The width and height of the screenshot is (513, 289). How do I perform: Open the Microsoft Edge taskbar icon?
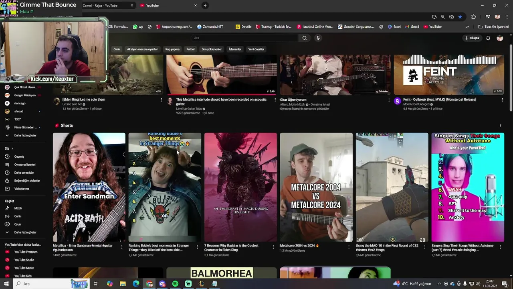click(x=136, y=284)
